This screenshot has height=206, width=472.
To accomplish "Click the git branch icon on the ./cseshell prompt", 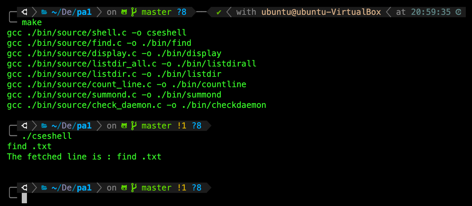I will 134,126.
